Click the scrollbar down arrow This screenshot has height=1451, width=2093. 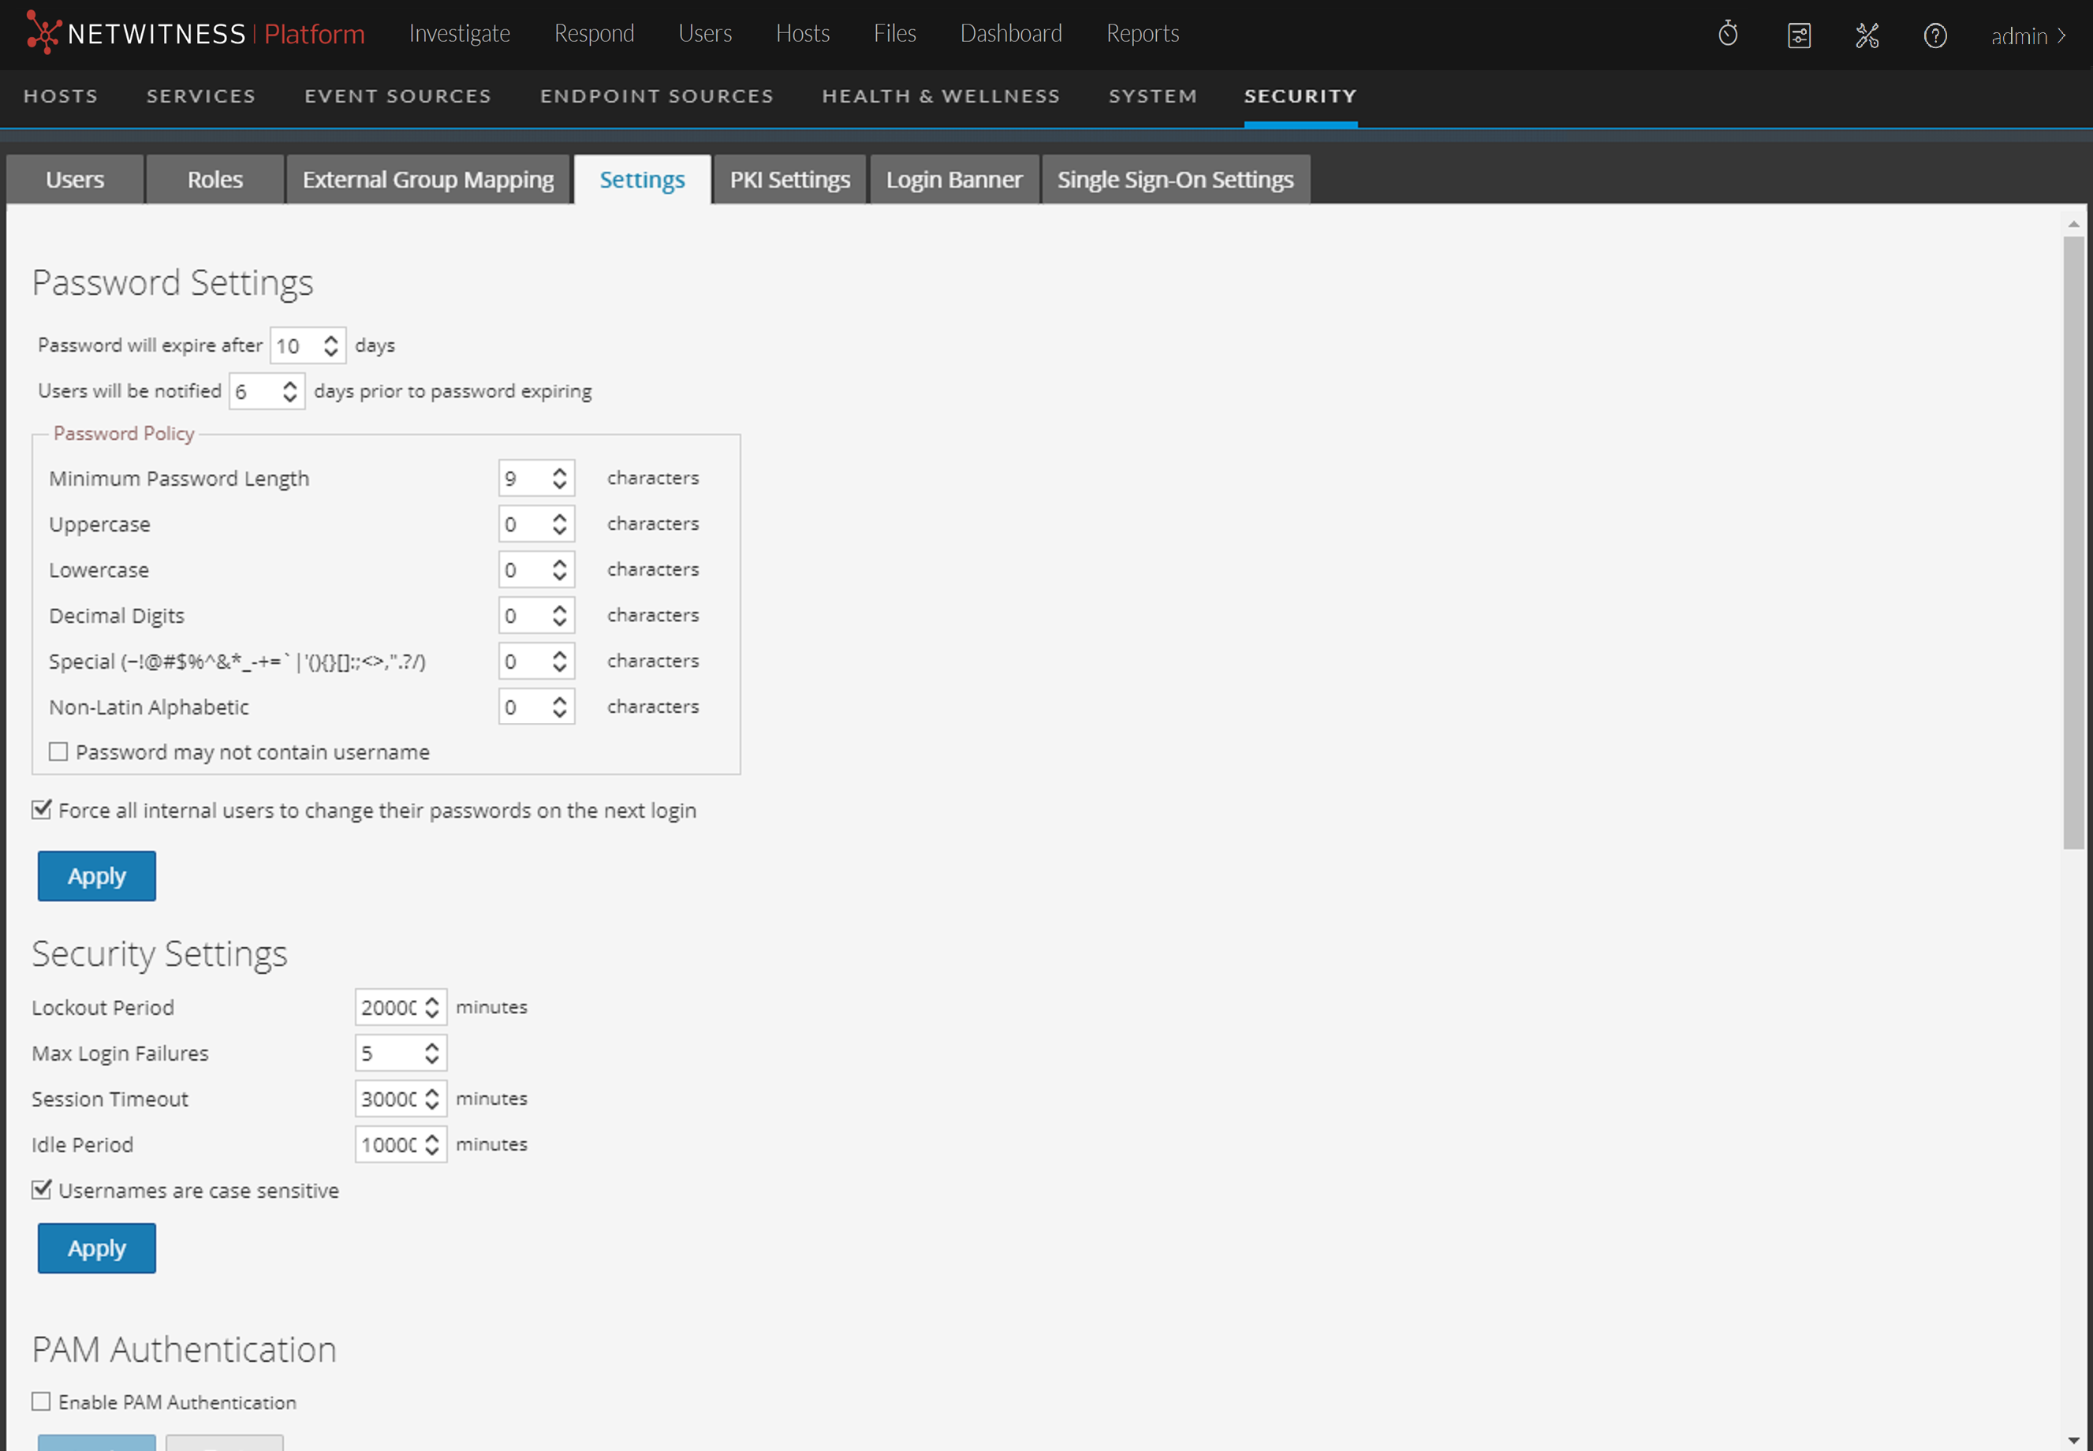pos(2073,1440)
